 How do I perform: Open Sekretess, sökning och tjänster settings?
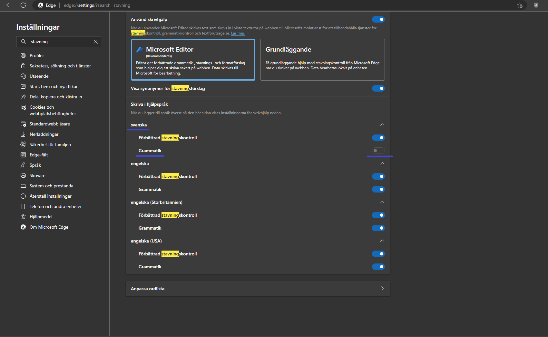60,66
